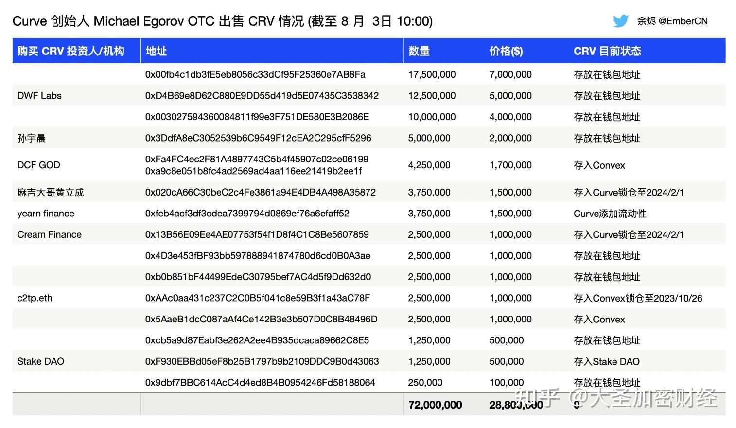The width and height of the screenshot is (736, 428).
Task: Click the 数量 column header
Action: click(419, 51)
